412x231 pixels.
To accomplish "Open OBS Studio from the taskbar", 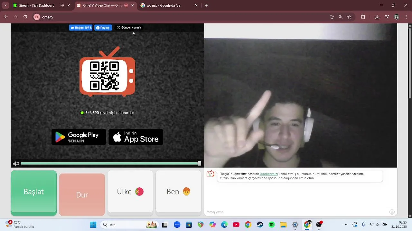I will pos(319,224).
